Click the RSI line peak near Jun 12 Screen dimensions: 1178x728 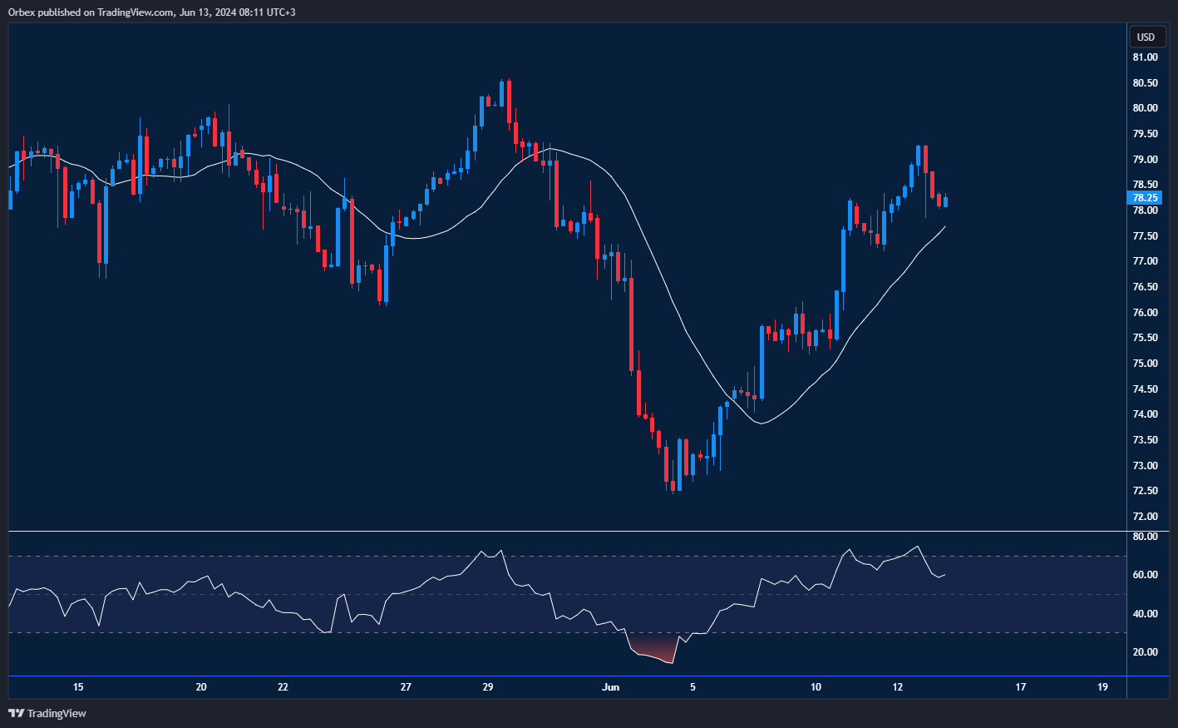click(917, 547)
